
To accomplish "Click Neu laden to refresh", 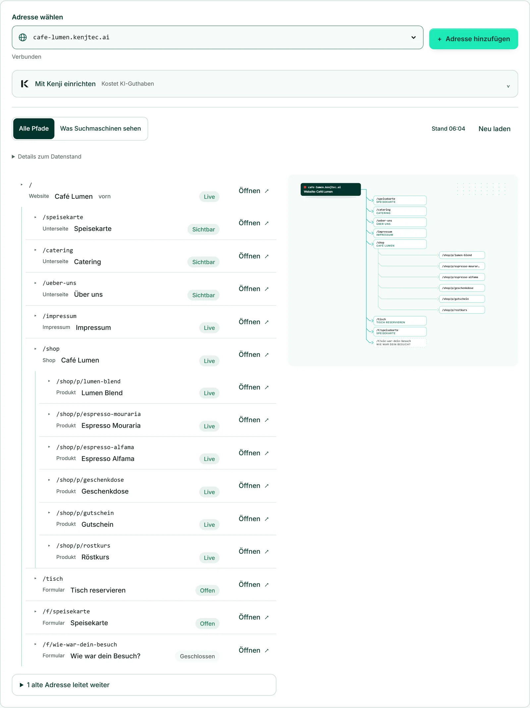I will point(495,129).
